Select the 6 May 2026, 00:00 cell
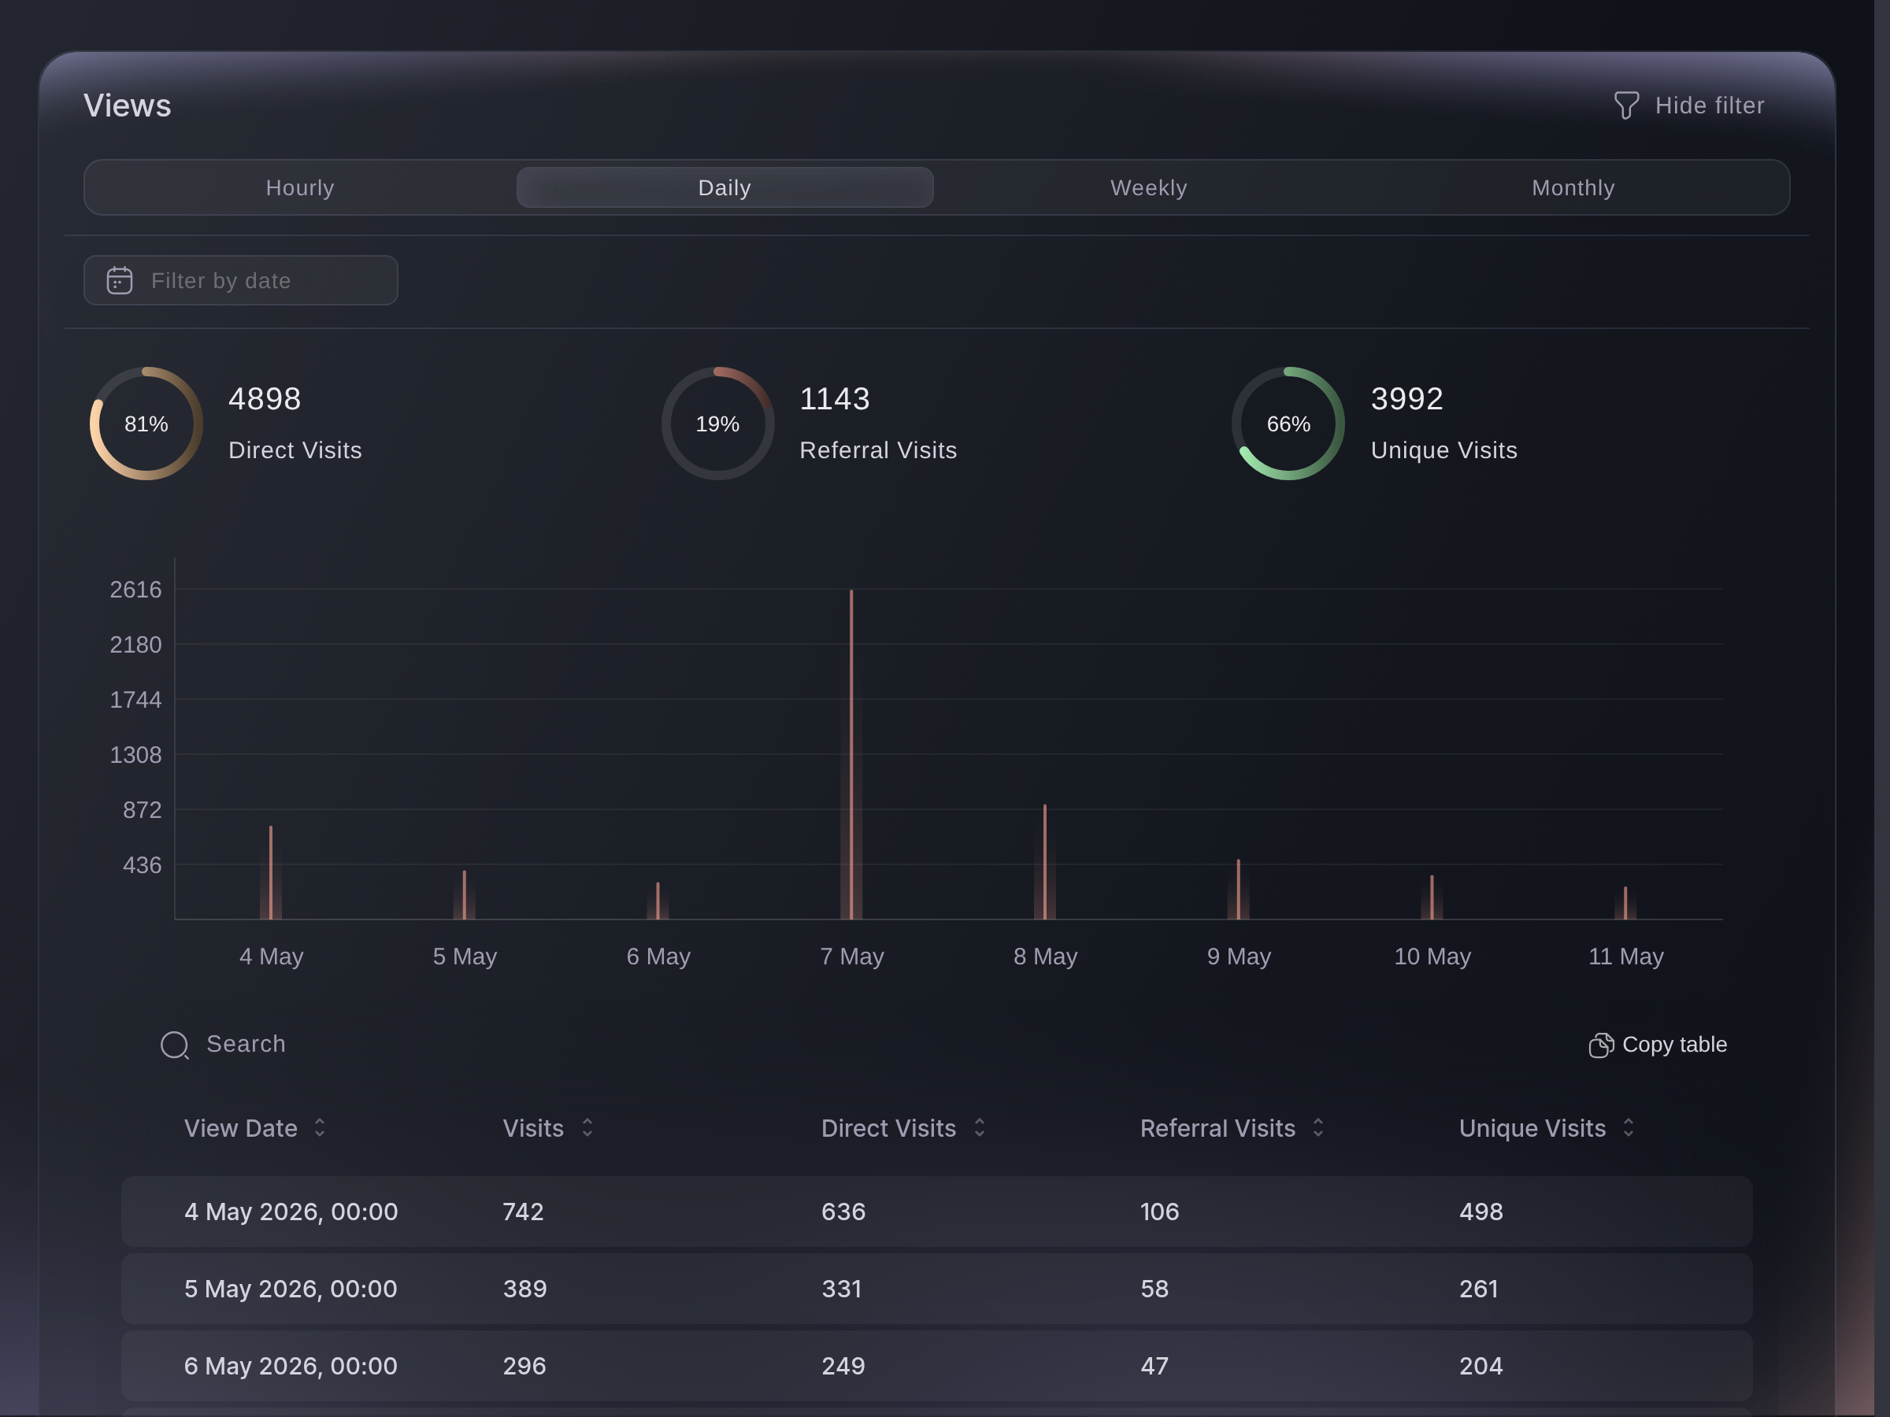Screen dimensions: 1890x1417 click(291, 1366)
